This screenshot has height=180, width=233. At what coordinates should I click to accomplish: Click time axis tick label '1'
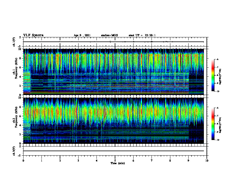point(41,161)
